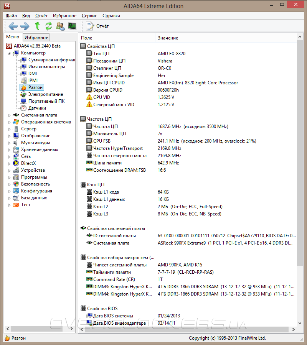Open the Избранное menu in menu bar

pyautogui.click(x=64, y=16)
